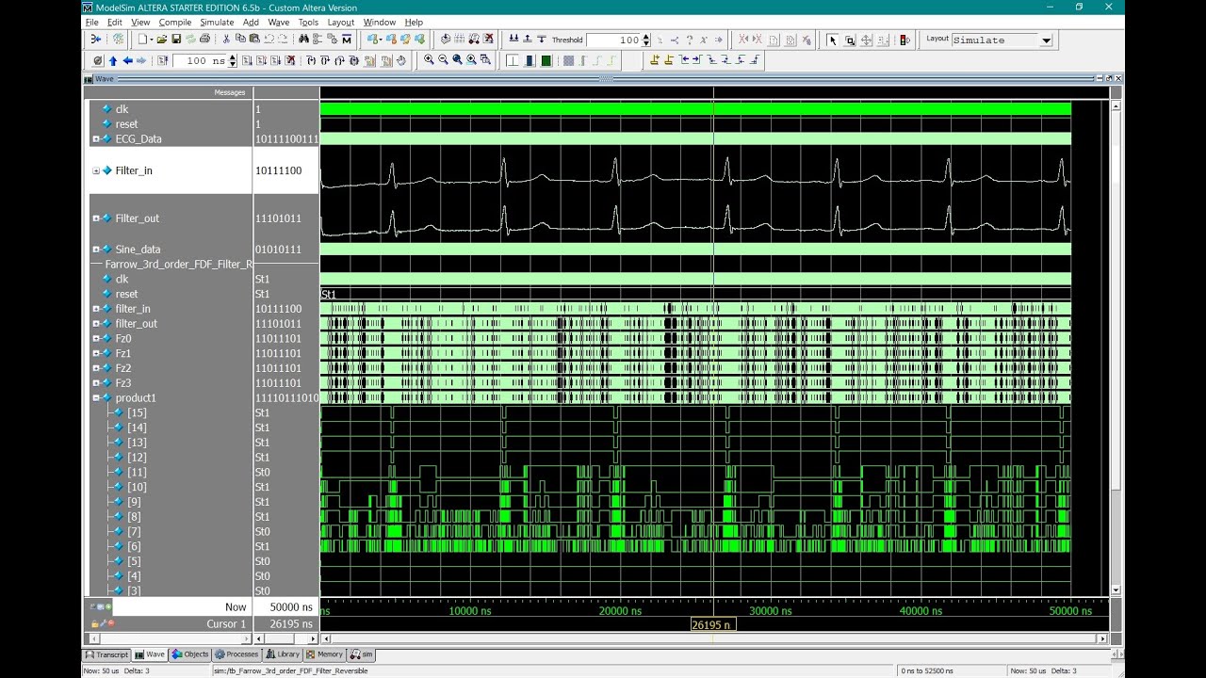
Task: Click the Paste clipboard icon
Action: tap(254, 39)
